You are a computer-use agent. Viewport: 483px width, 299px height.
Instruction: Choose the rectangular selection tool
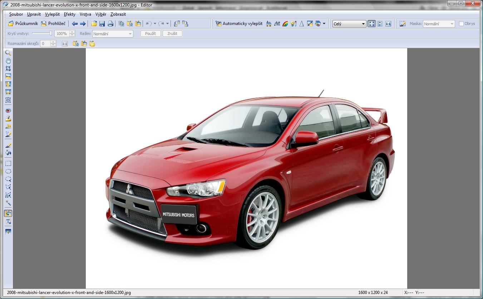pyautogui.click(x=8, y=164)
